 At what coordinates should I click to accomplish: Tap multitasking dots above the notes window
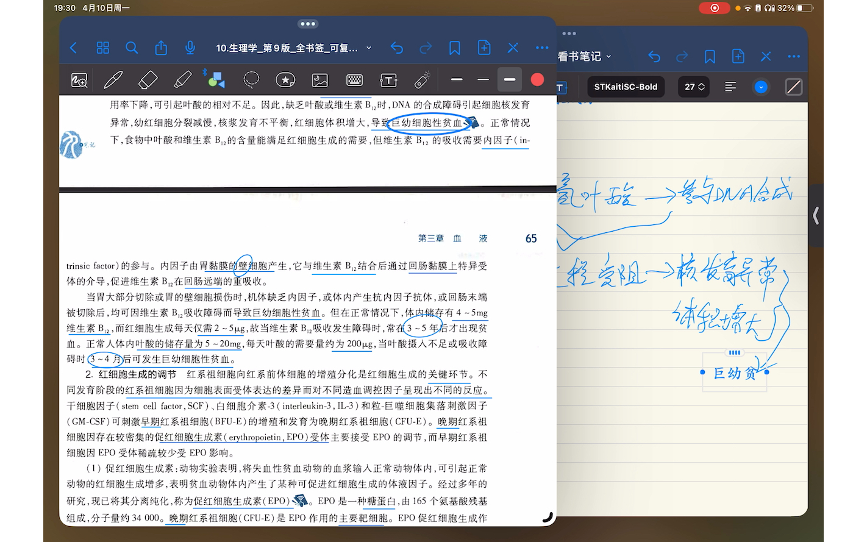point(569,34)
